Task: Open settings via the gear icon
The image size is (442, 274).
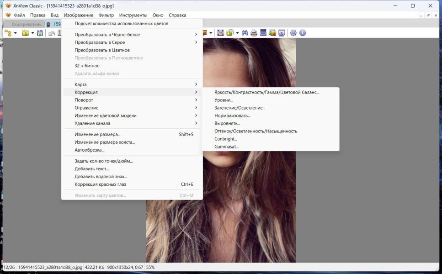Action: (x=293, y=33)
